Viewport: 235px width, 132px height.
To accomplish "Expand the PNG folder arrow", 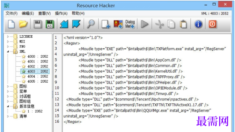I will (x=8, y=47).
